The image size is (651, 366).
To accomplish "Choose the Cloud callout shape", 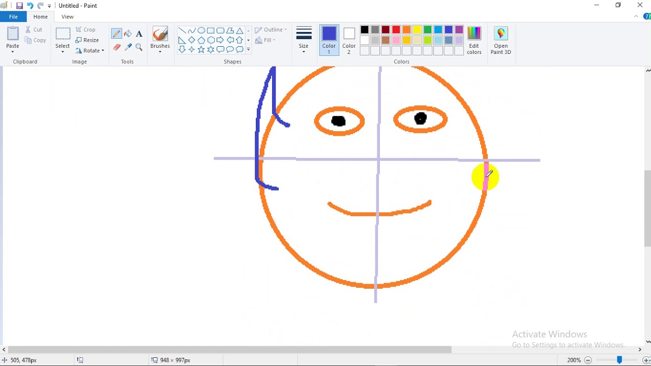I will [x=240, y=49].
